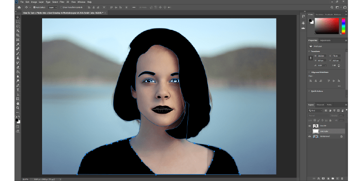Pick a color in the Color panel field
The image size is (362, 181).
[x=327, y=26]
